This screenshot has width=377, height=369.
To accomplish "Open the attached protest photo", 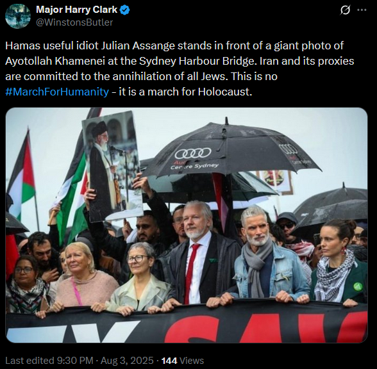I will (x=187, y=225).
